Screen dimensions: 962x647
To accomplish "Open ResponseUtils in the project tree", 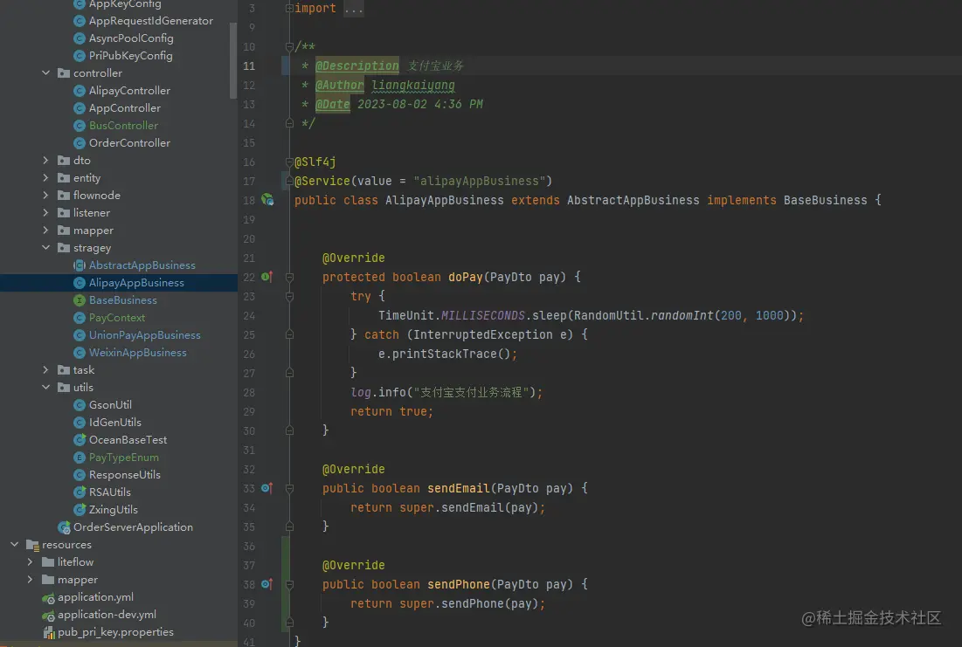I will pyautogui.click(x=125, y=475).
